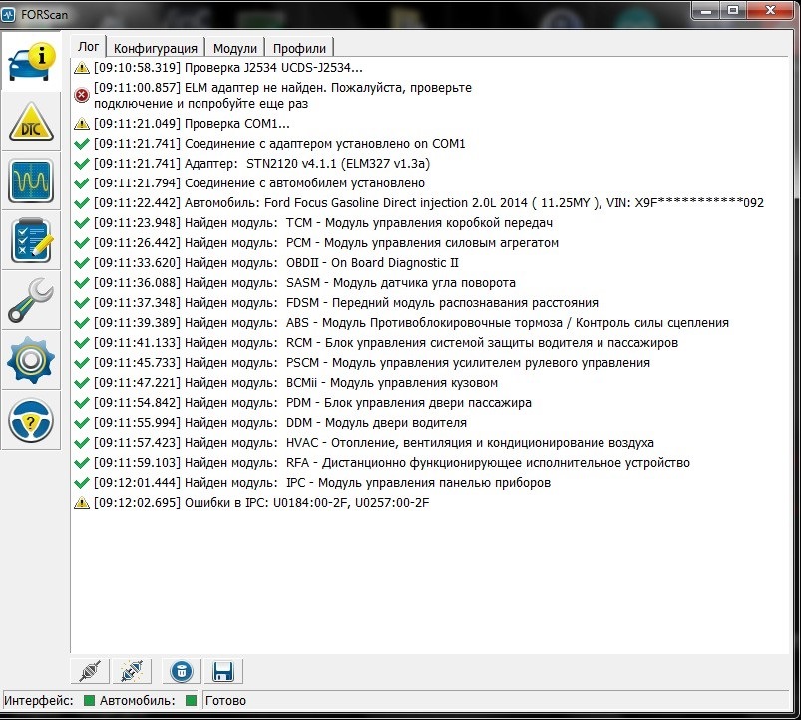Switch to the Модули tab
801x720 pixels.
235,48
